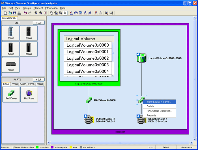
Task: Expand the plus on LogicalVolume0x0009-000B
Action: 138,54
